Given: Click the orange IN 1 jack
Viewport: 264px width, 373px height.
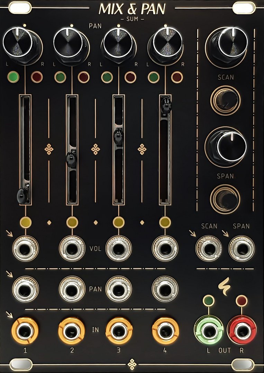Looking at the screenshot, I should (x=25, y=331).
